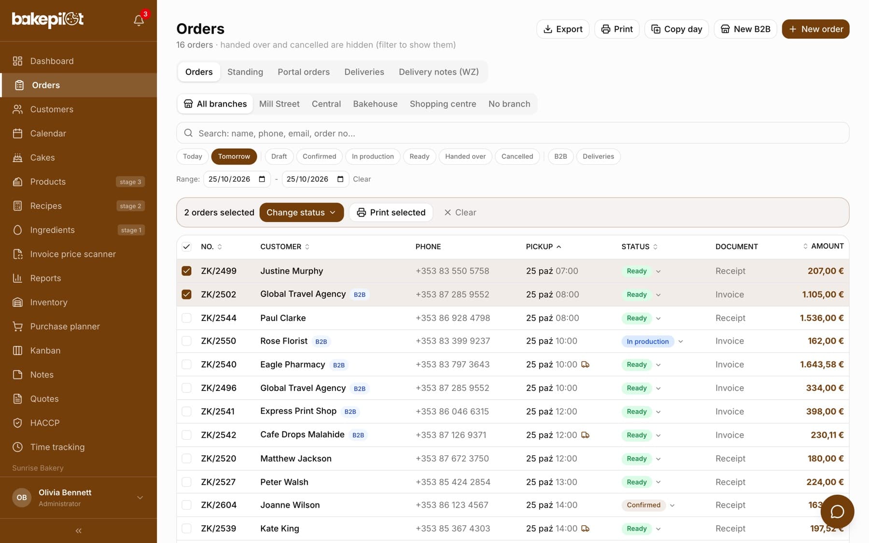Click Export button
This screenshot has width=869, height=543.
pyautogui.click(x=563, y=29)
